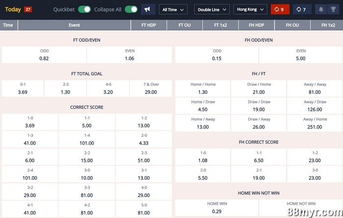343x218 pixels.
Task: Bet on FH ODD at 0.15
Action: (217, 55)
